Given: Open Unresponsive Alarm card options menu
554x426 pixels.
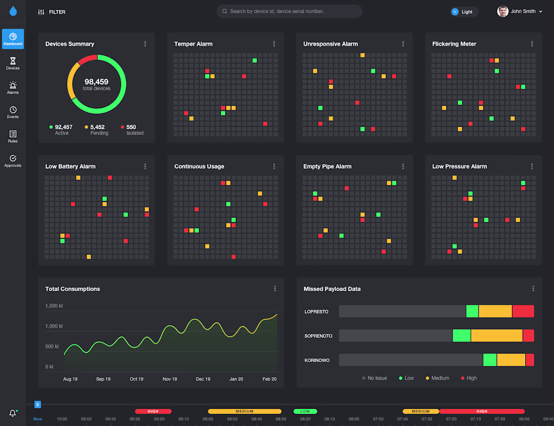Looking at the screenshot, I should point(403,44).
